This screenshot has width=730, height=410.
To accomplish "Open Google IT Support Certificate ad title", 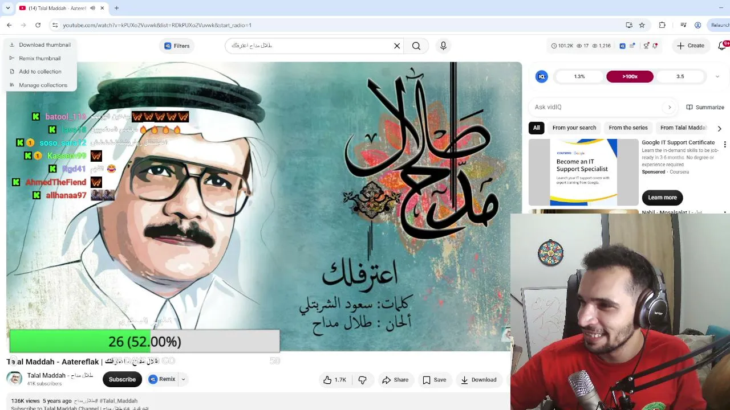I will (678, 142).
